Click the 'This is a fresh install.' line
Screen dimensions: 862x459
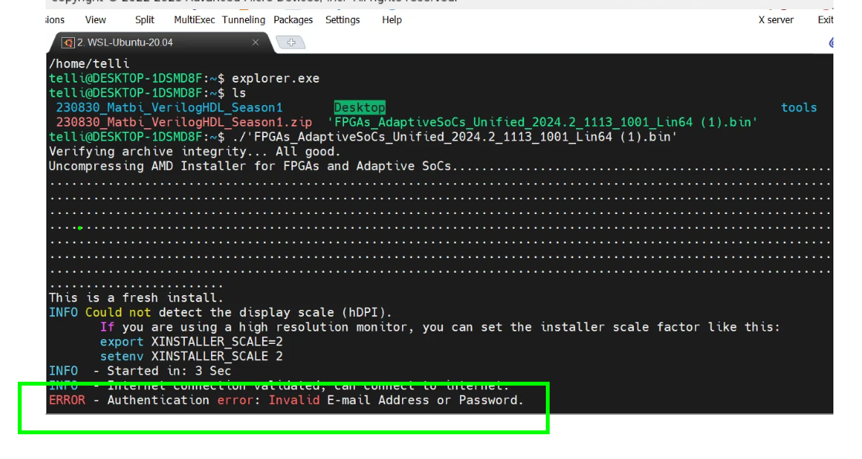136,298
